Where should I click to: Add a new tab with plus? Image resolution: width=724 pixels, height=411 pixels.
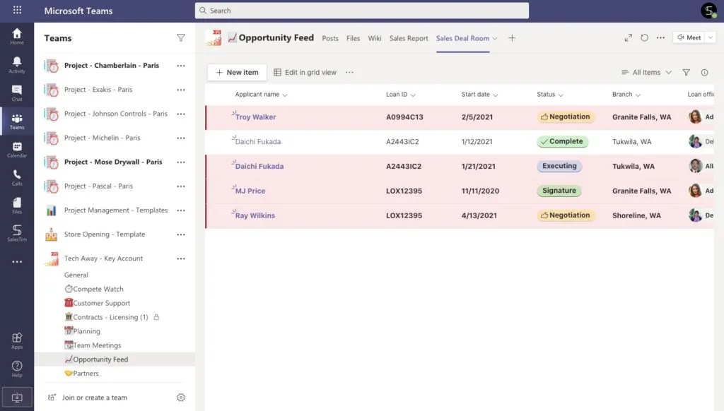click(x=512, y=38)
